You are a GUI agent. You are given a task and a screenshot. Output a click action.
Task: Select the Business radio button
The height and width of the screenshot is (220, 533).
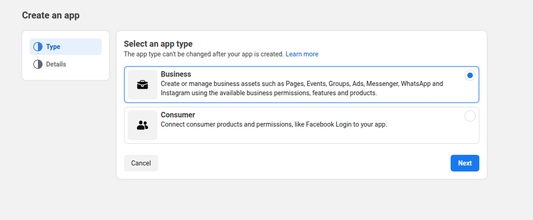point(470,75)
